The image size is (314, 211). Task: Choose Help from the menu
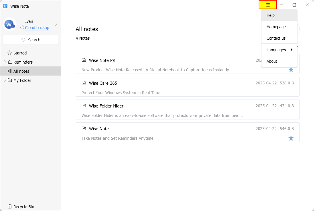tap(279, 15)
